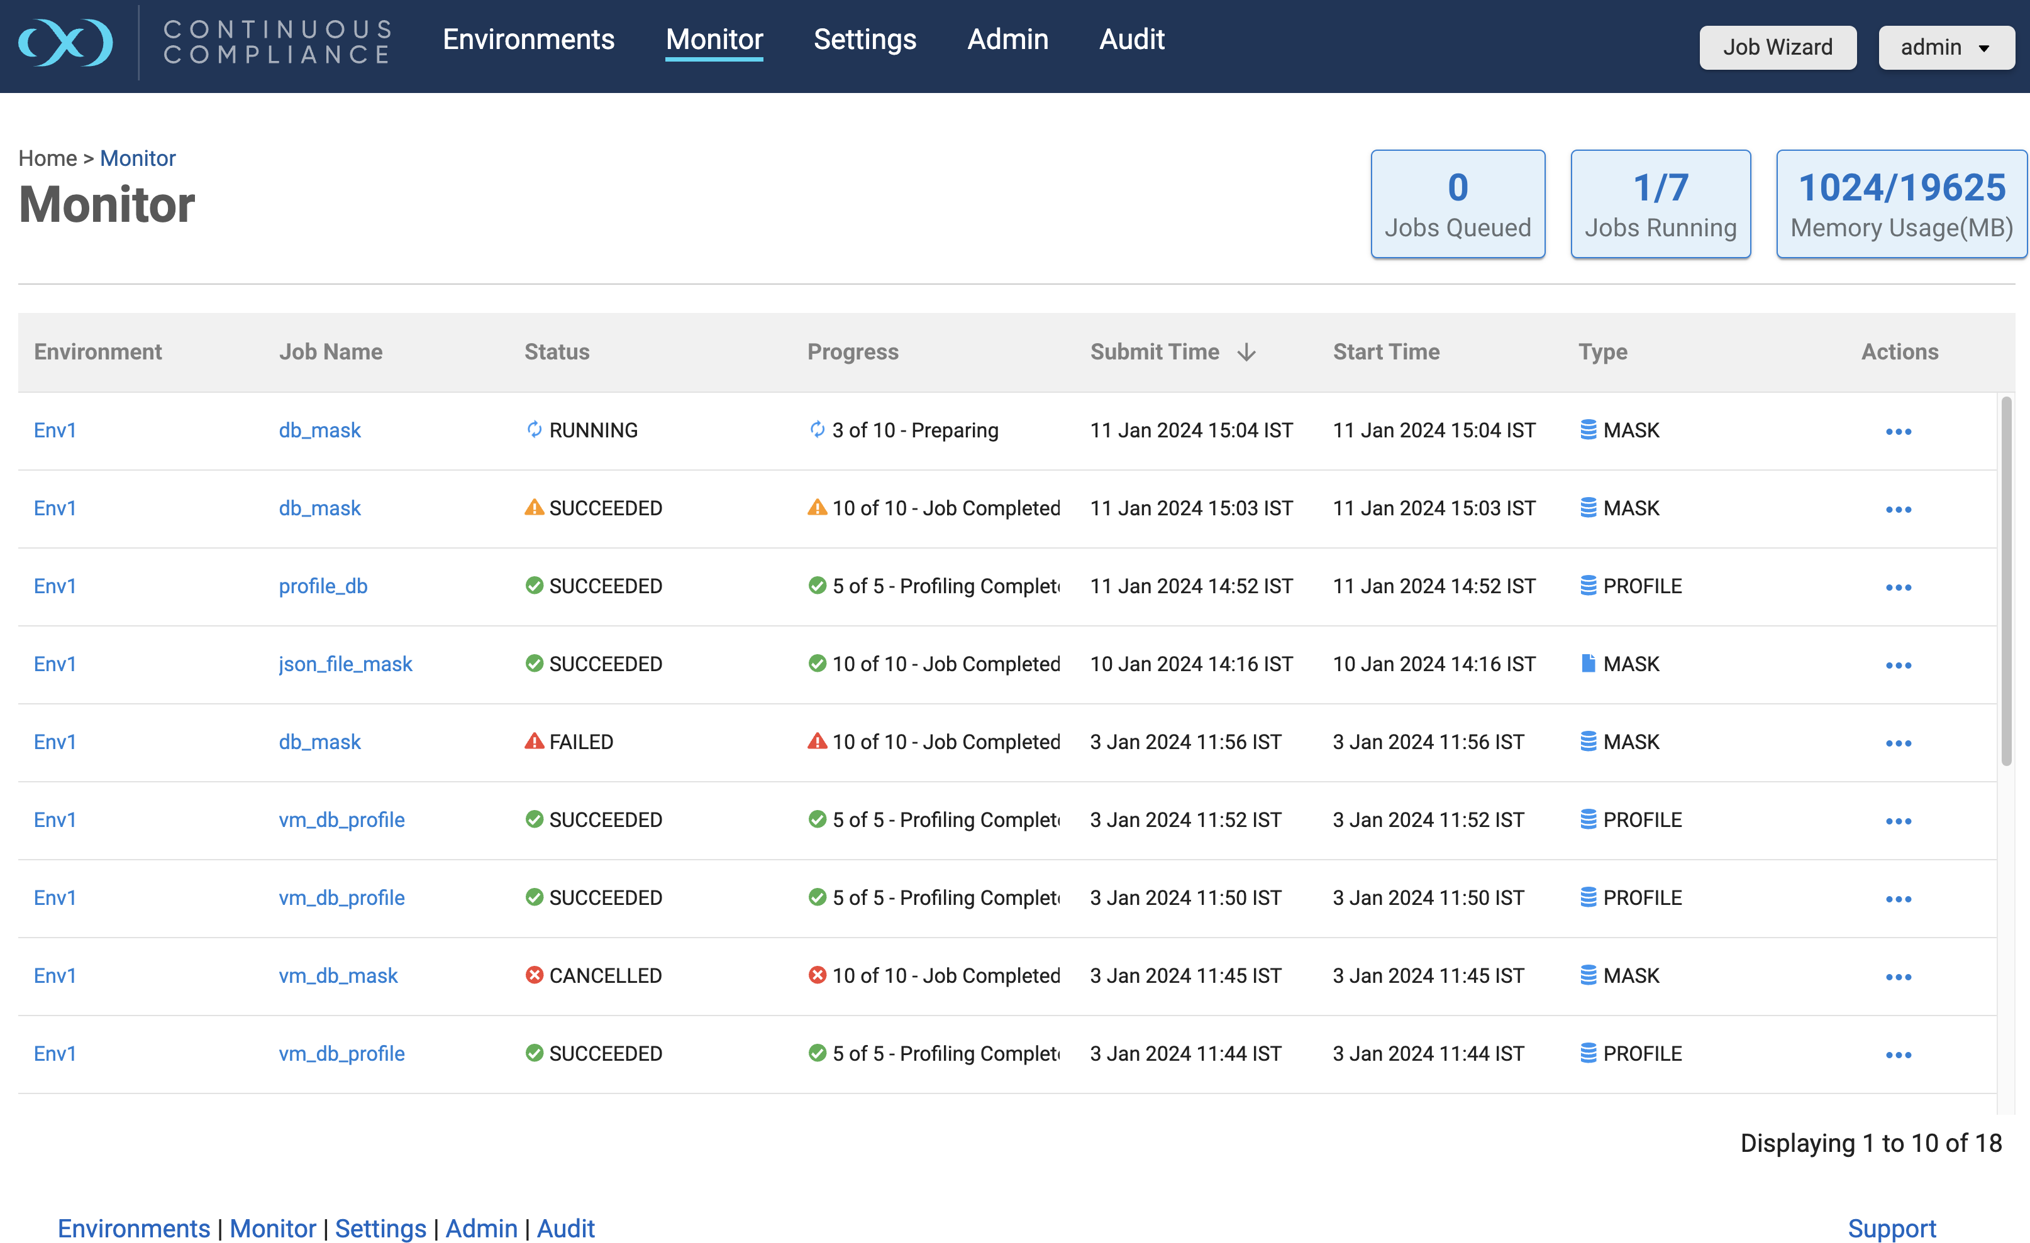Click '3 of 10 - Preparing' progress text

[x=915, y=430]
